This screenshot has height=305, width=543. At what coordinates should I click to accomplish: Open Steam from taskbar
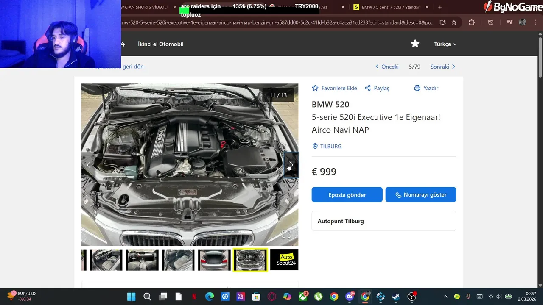[x=396, y=297]
